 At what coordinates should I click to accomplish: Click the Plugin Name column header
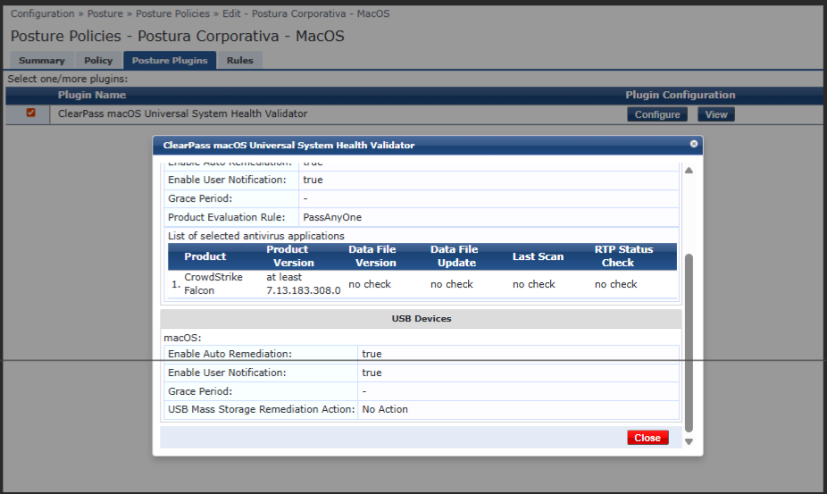(92, 95)
